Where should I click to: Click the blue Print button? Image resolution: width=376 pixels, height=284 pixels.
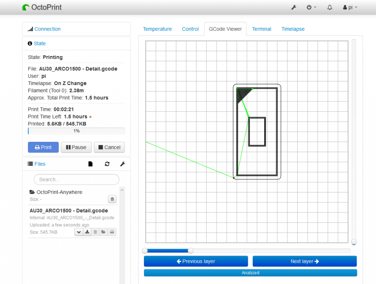click(x=43, y=147)
